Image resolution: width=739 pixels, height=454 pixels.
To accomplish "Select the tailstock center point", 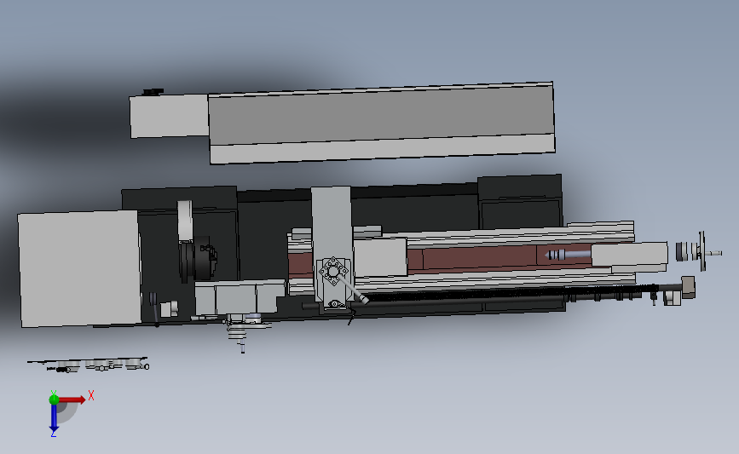I will pos(567,255).
